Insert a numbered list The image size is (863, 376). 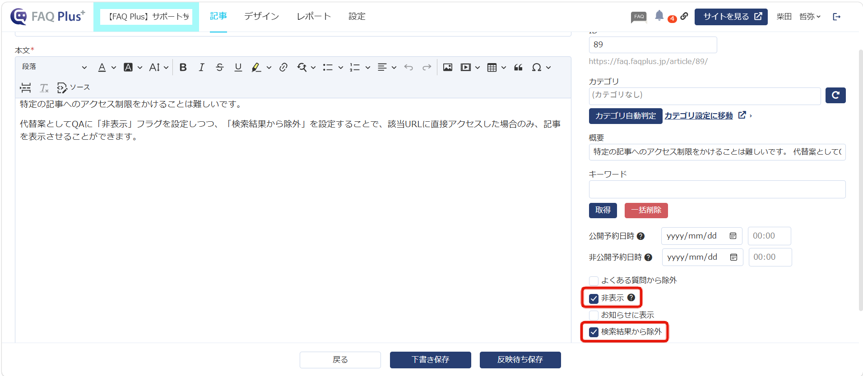pos(355,68)
